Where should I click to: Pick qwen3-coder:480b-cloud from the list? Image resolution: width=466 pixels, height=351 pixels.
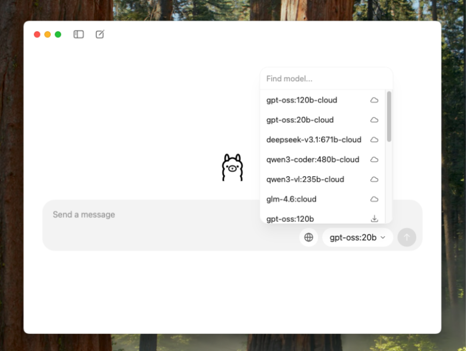(x=313, y=159)
